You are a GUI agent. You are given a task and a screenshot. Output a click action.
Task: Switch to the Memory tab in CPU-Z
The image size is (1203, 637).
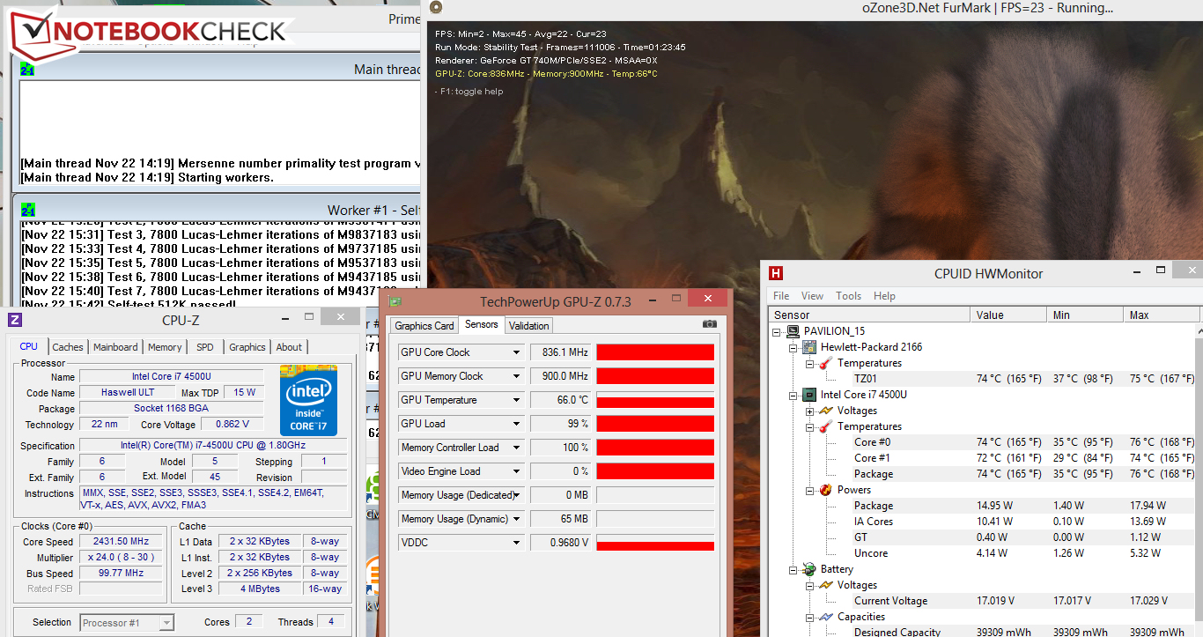[x=165, y=347]
